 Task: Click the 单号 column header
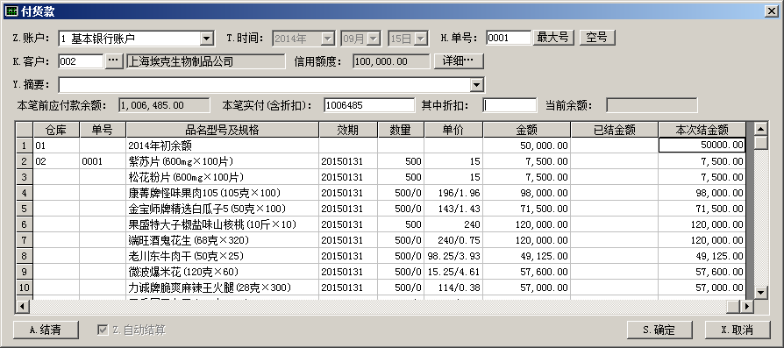[103, 130]
